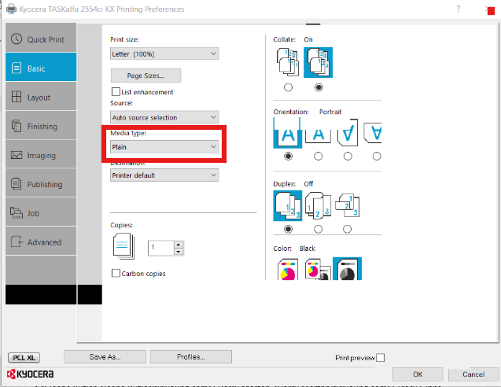Select the Auto color print icon
This screenshot has width=501, height=387.
[318, 269]
